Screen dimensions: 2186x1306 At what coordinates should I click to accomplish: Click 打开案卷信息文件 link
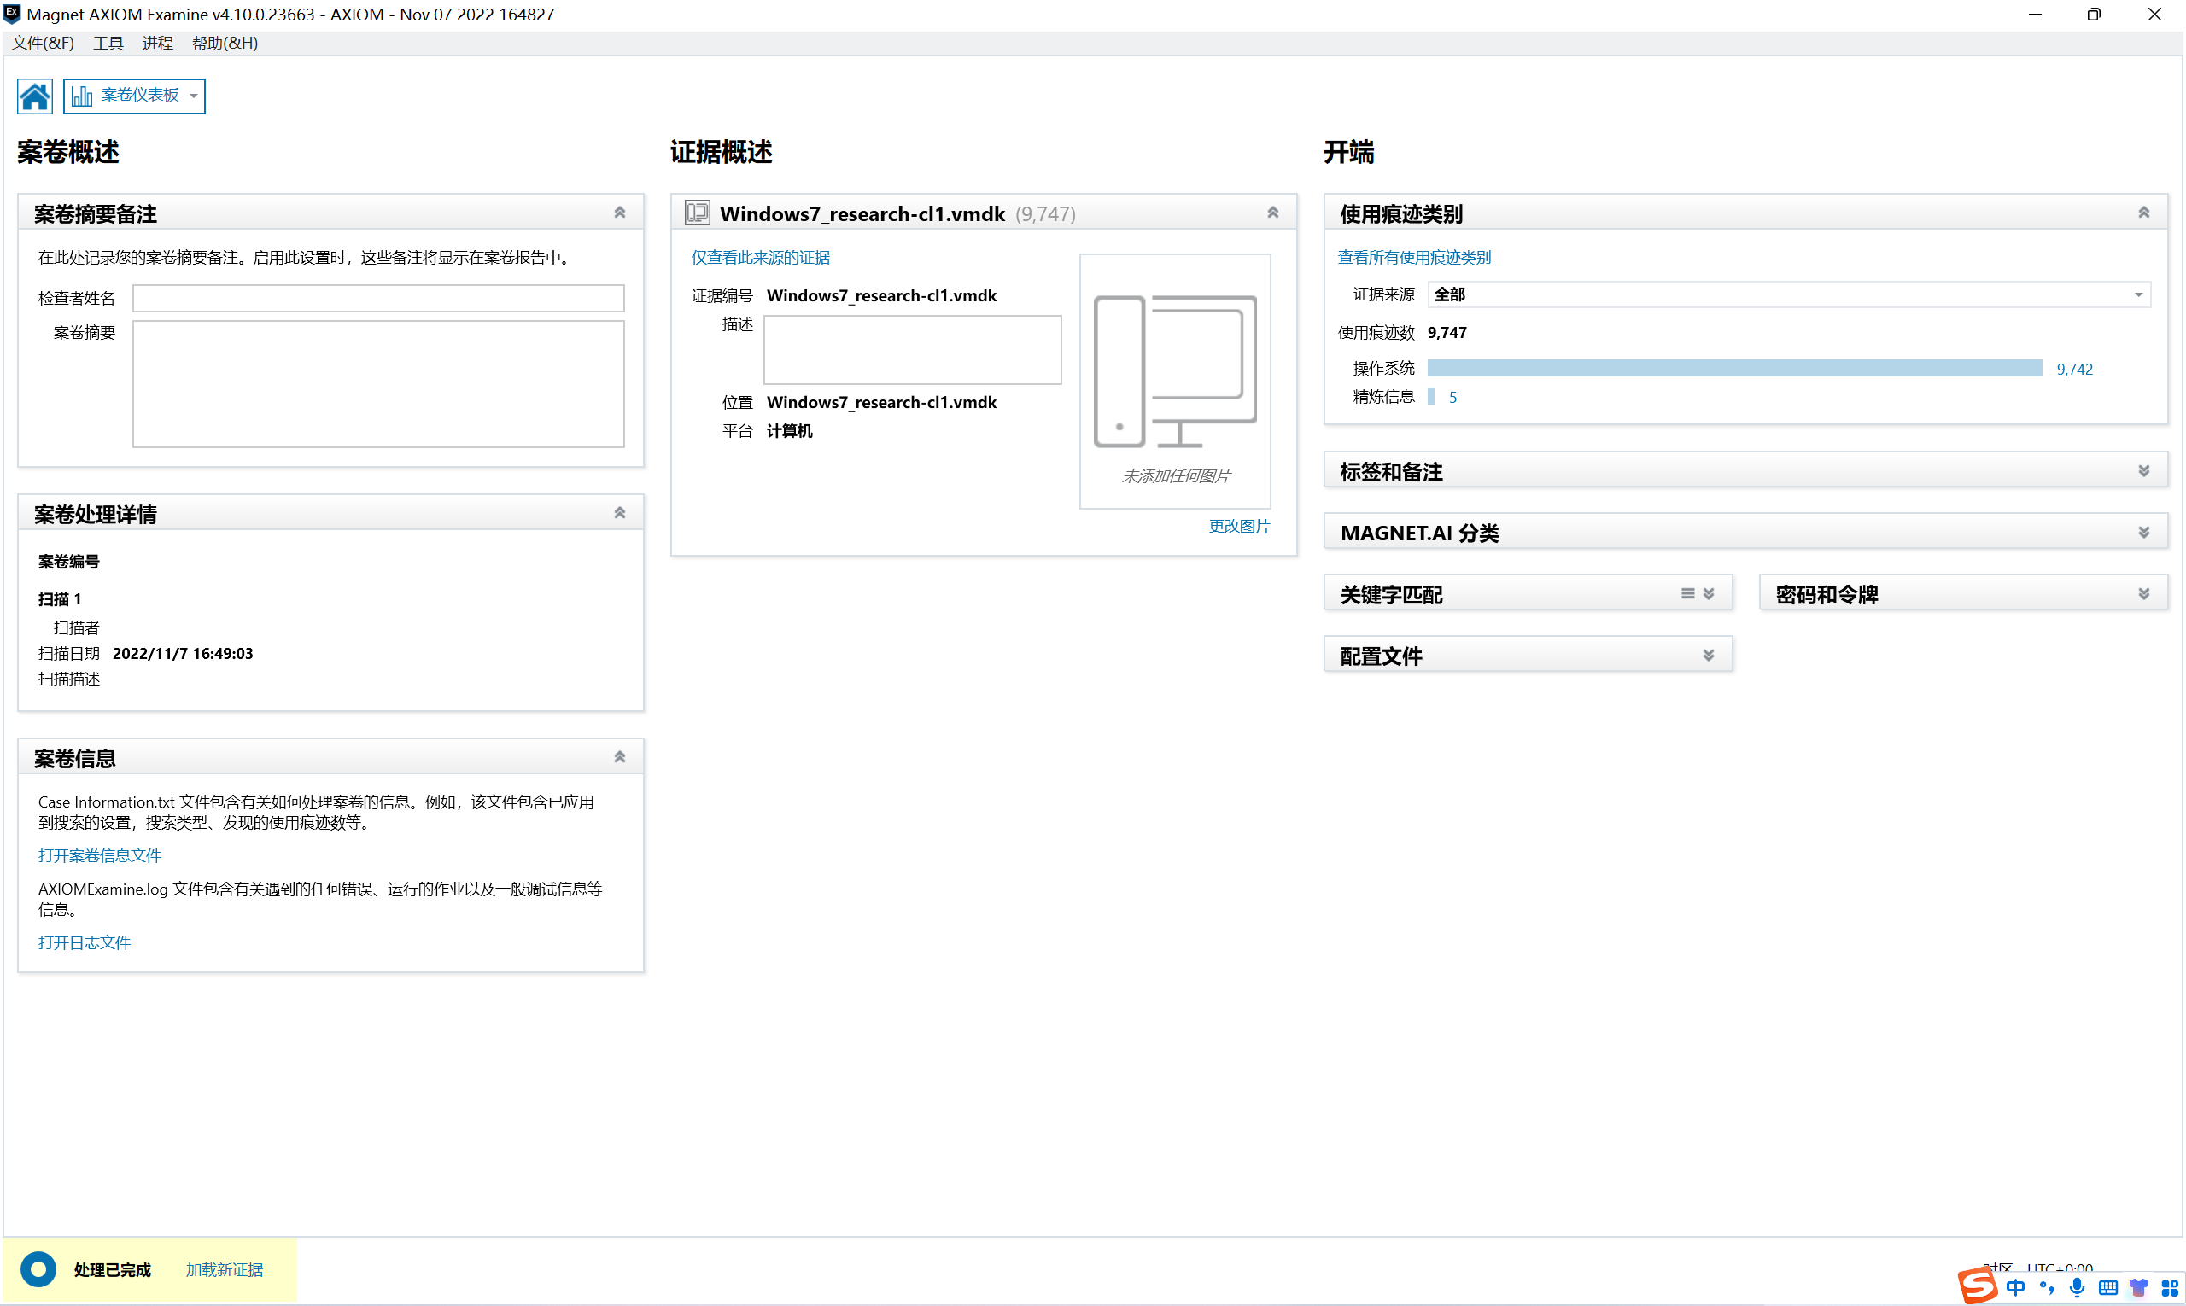point(100,855)
